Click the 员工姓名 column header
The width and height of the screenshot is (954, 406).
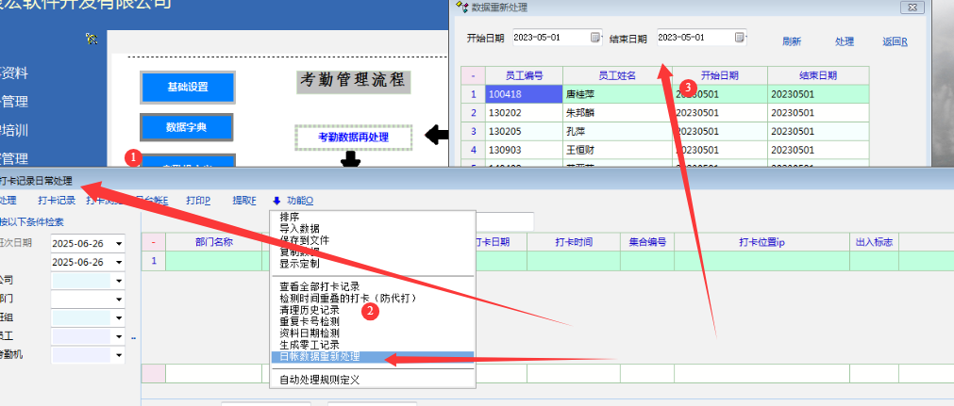(617, 75)
